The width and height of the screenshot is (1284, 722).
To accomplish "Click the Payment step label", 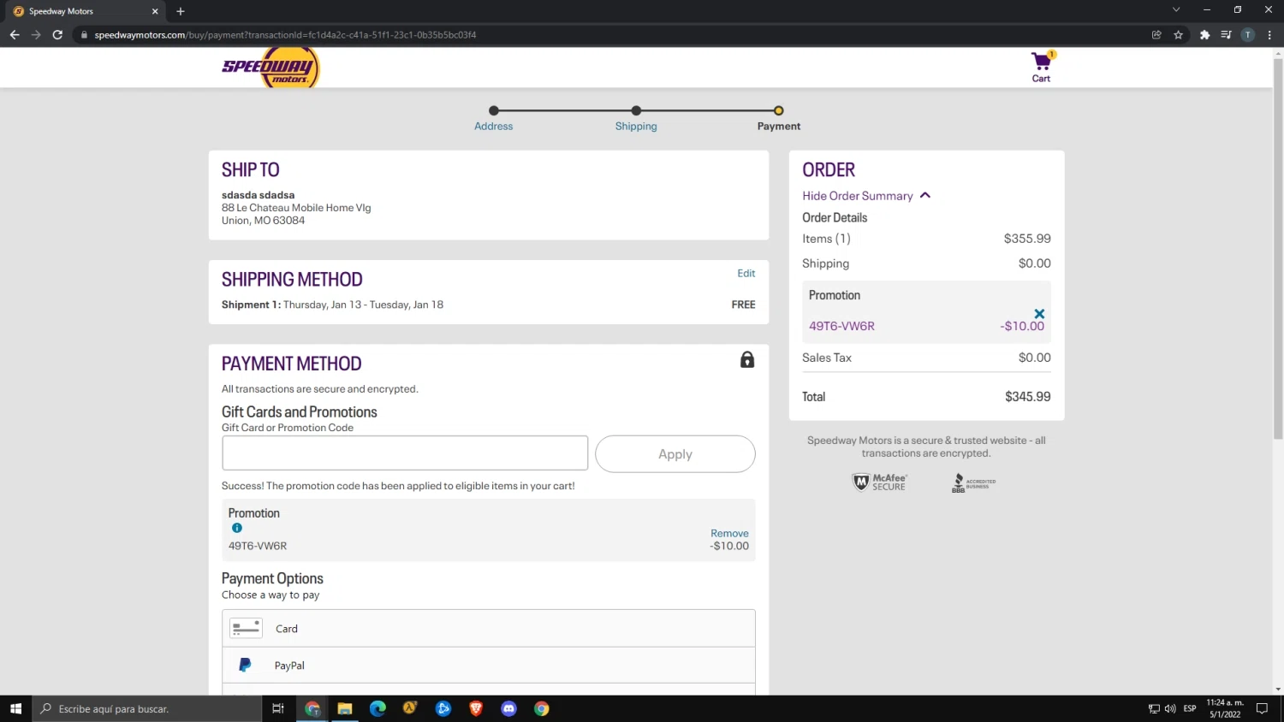I will point(779,126).
